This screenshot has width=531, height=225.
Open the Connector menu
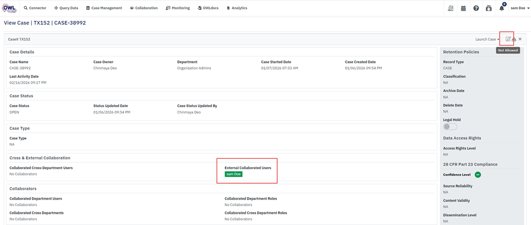point(35,8)
